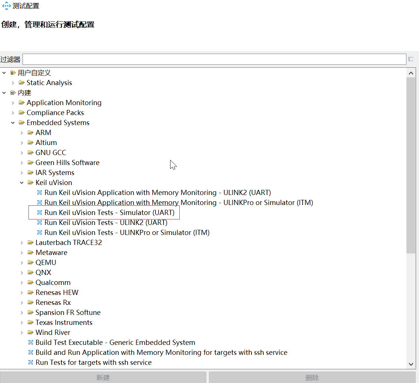The height and width of the screenshot is (383, 419).
Task: Select the Qualcomm tree label
Action: [53, 282]
